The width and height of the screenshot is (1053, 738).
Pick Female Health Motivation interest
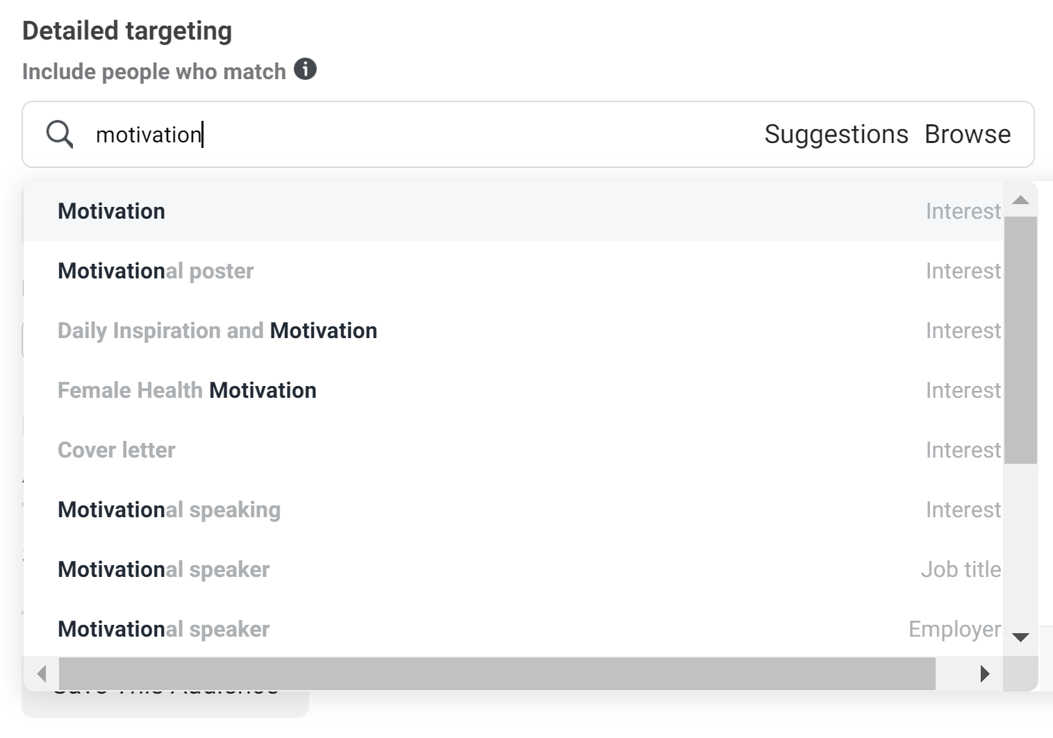pyautogui.click(x=513, y=390)
